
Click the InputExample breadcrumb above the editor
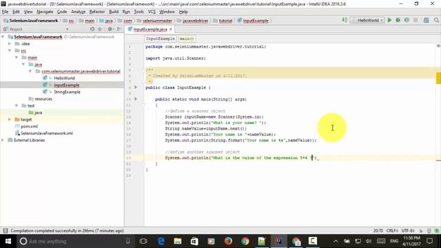pos(161,39)
